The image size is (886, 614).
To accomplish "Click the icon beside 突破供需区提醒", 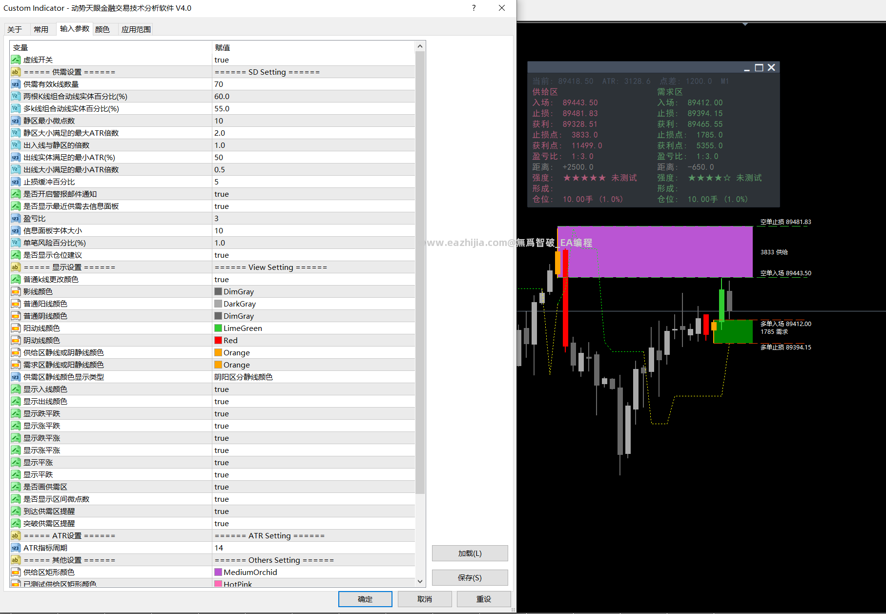I will click(x=16, y=523).
